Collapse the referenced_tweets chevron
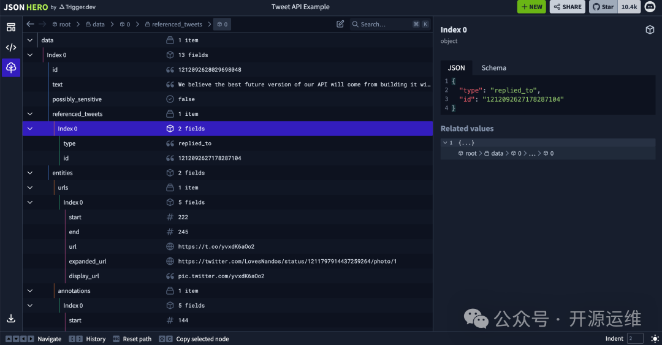 coord(30,114)
